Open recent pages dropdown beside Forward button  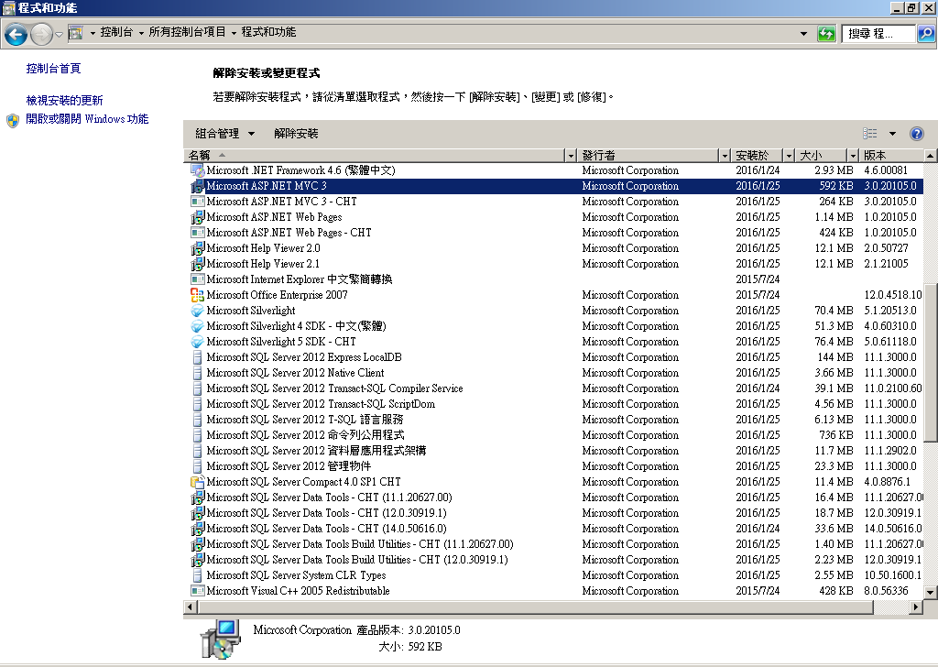click(x=59, y=34)
